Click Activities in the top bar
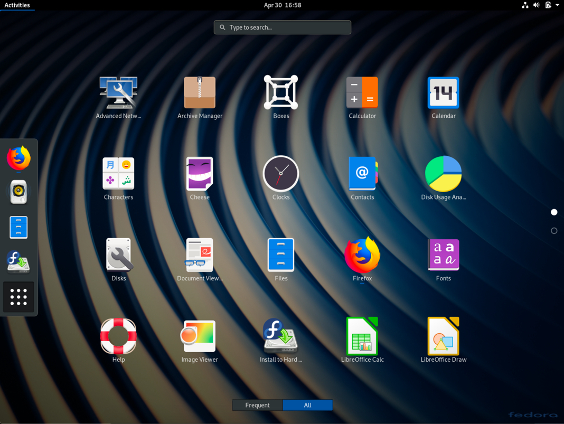The height and width of the screenshot is (424, 564). pyautogui.click(x=17, y=5)
